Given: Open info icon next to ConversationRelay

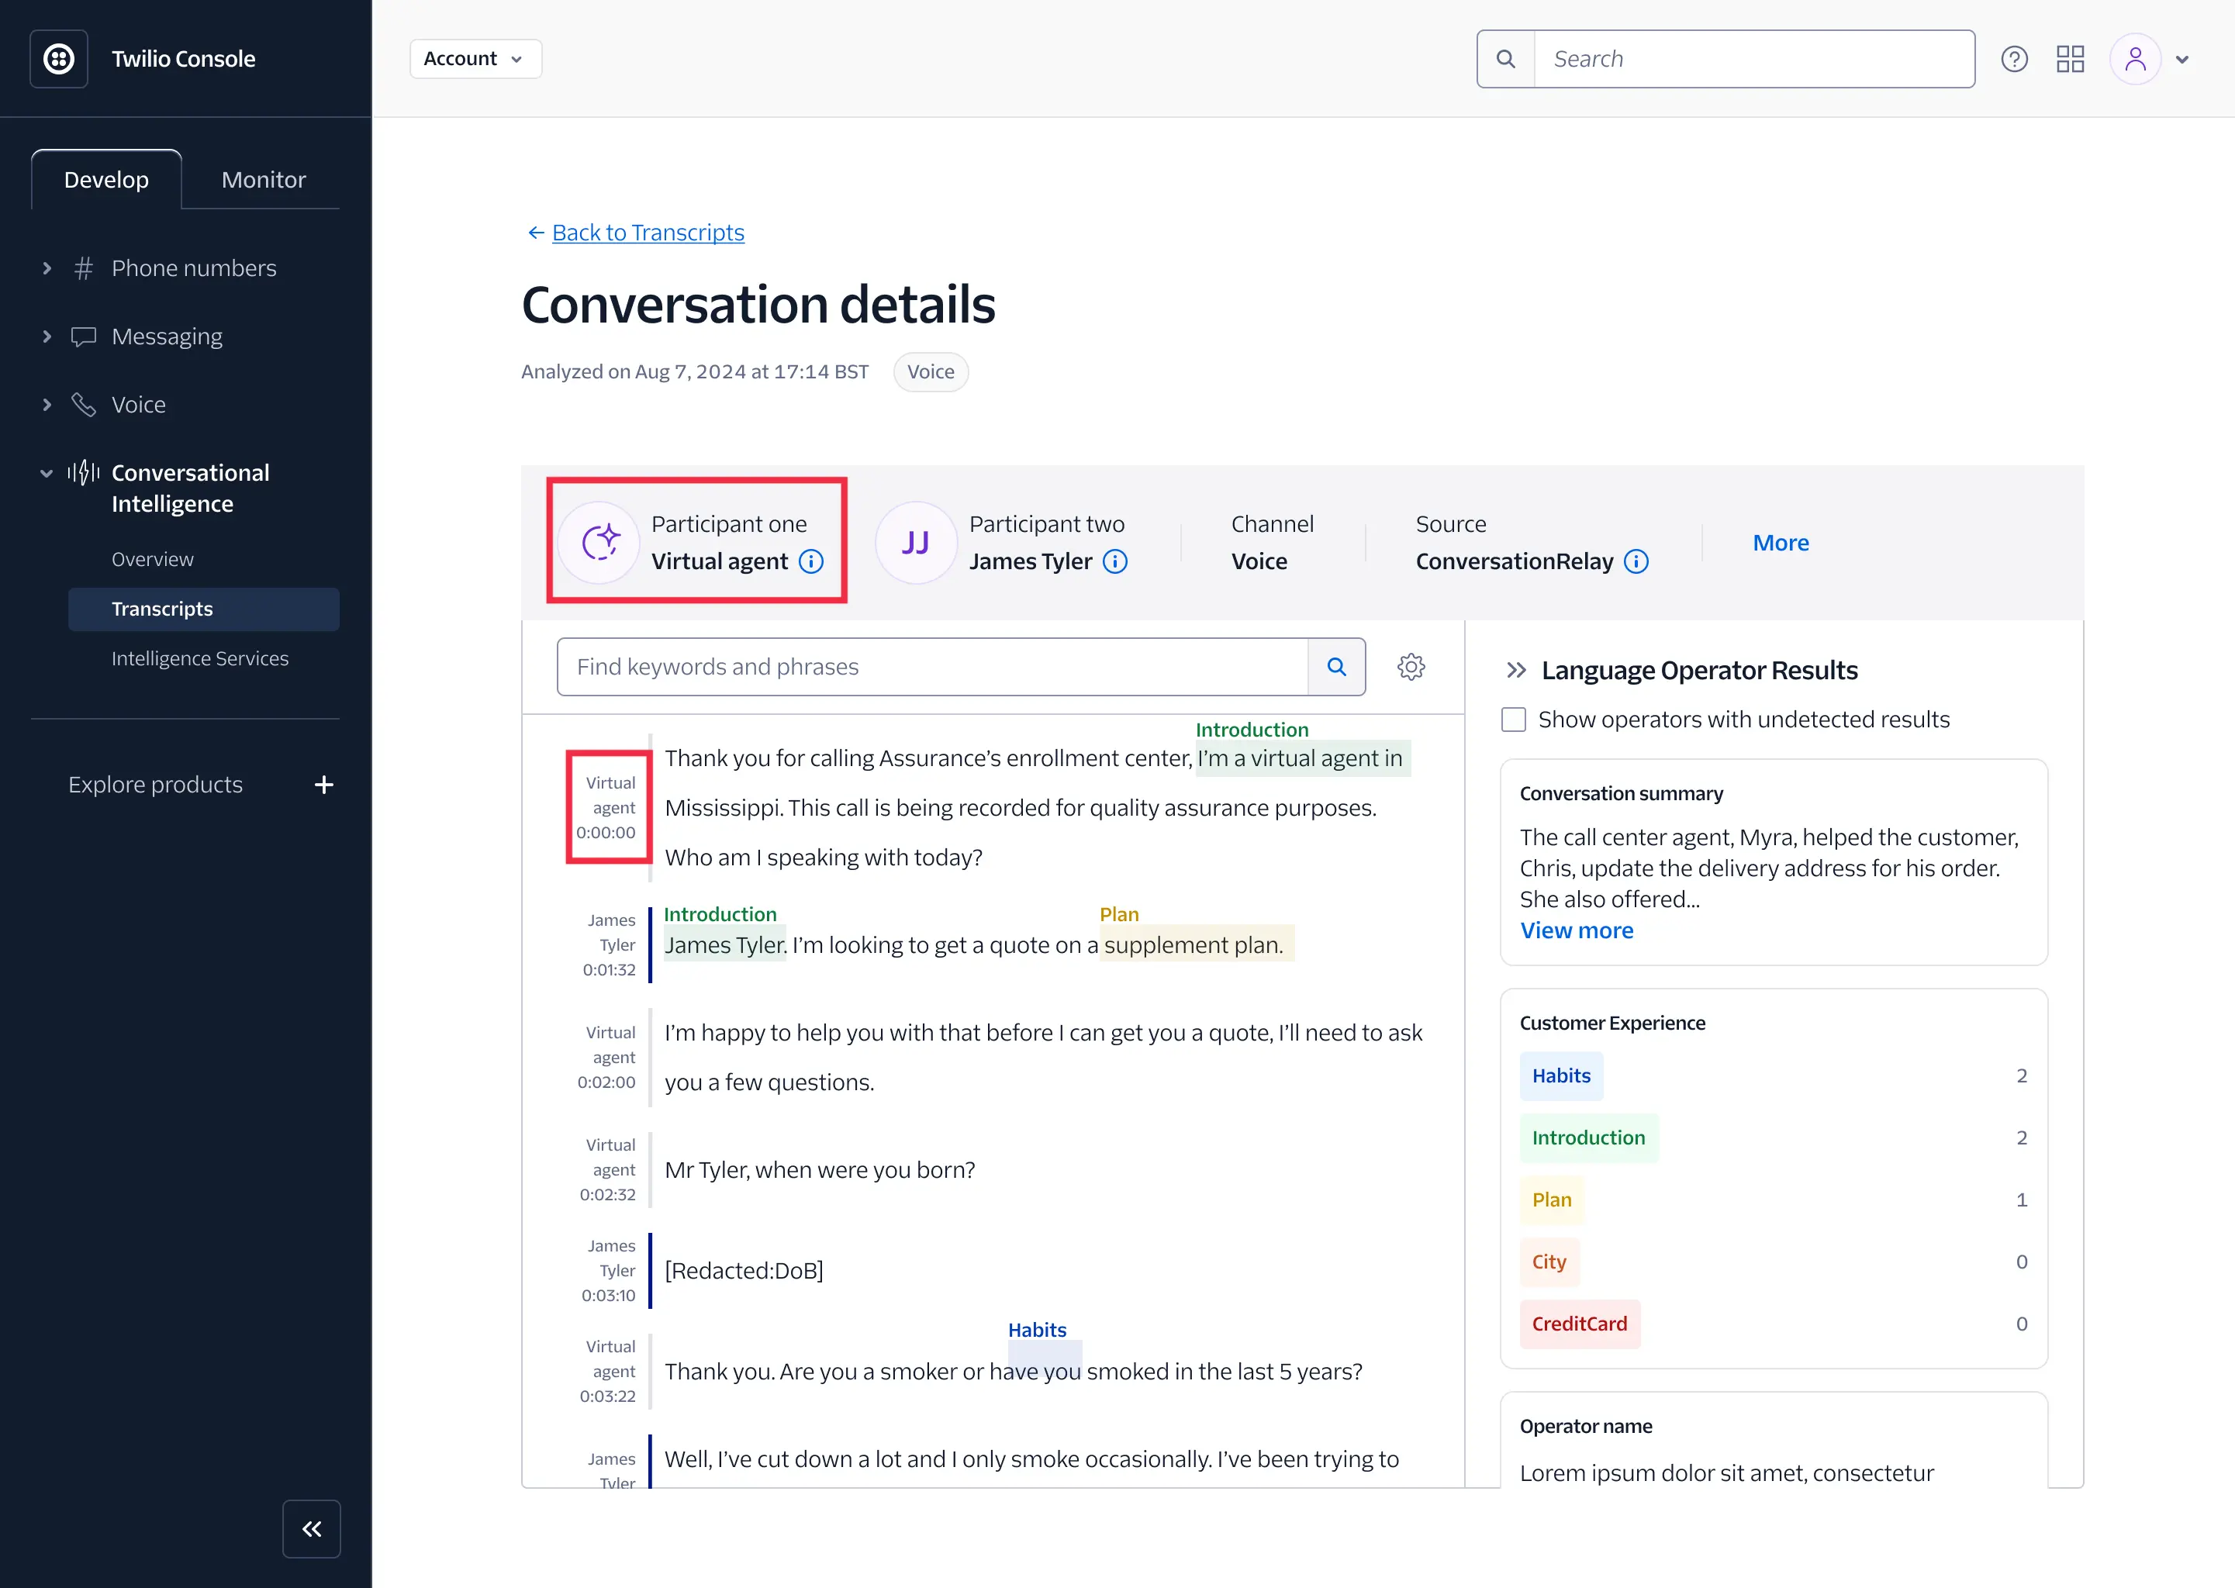Looking at the screenshot, I should tap(1636, 561).
